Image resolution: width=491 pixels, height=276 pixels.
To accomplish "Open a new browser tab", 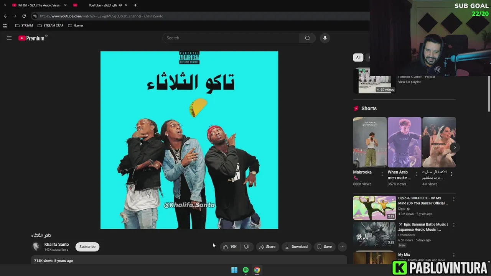I will point(135,5).
